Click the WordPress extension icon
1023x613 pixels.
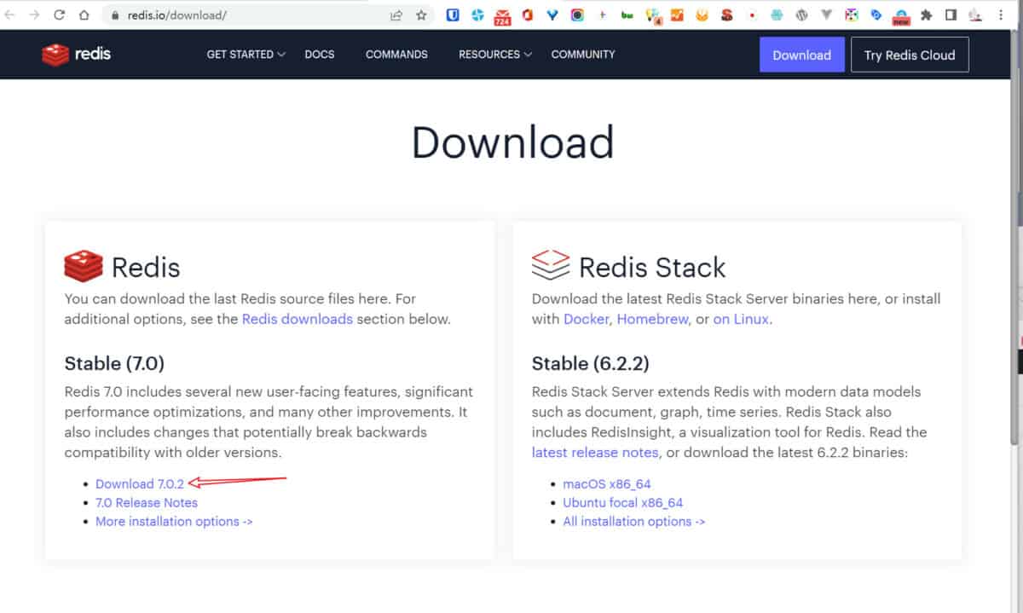(x=801, y=15)
